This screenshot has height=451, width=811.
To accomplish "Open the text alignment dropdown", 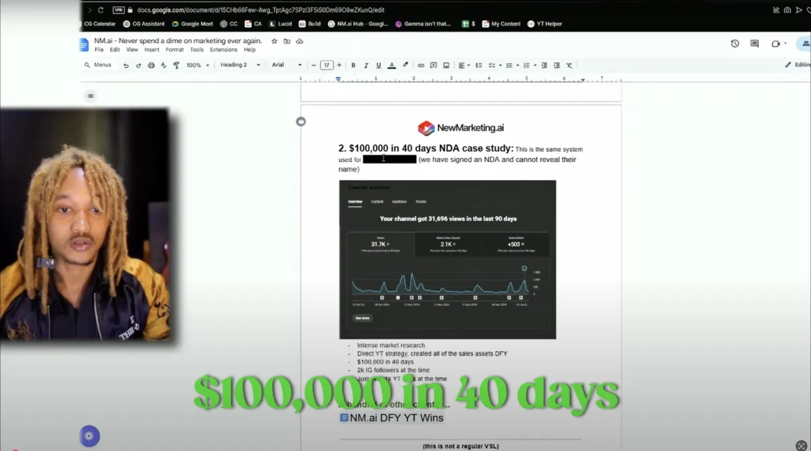I will [464, 65].
